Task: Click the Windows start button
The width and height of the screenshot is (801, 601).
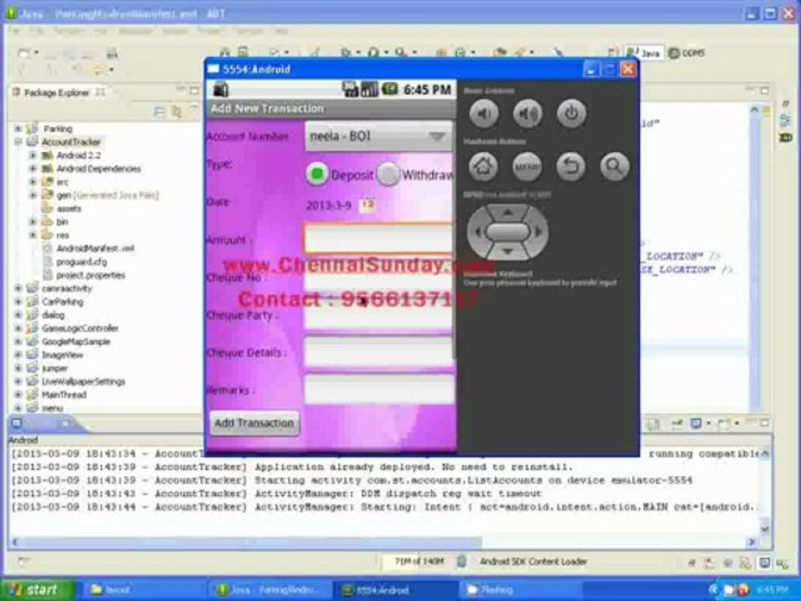Action: coord(36,589)
